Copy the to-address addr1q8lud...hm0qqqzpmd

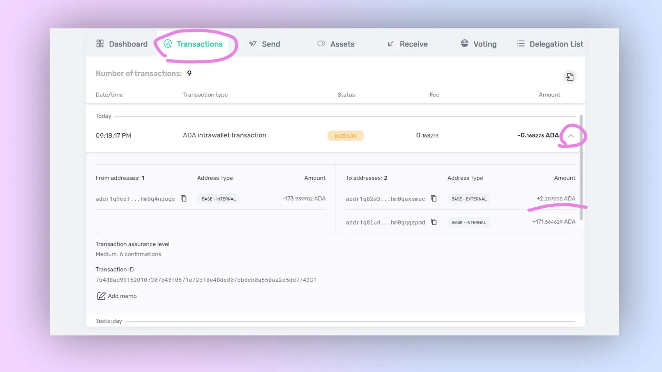(434, 222)
